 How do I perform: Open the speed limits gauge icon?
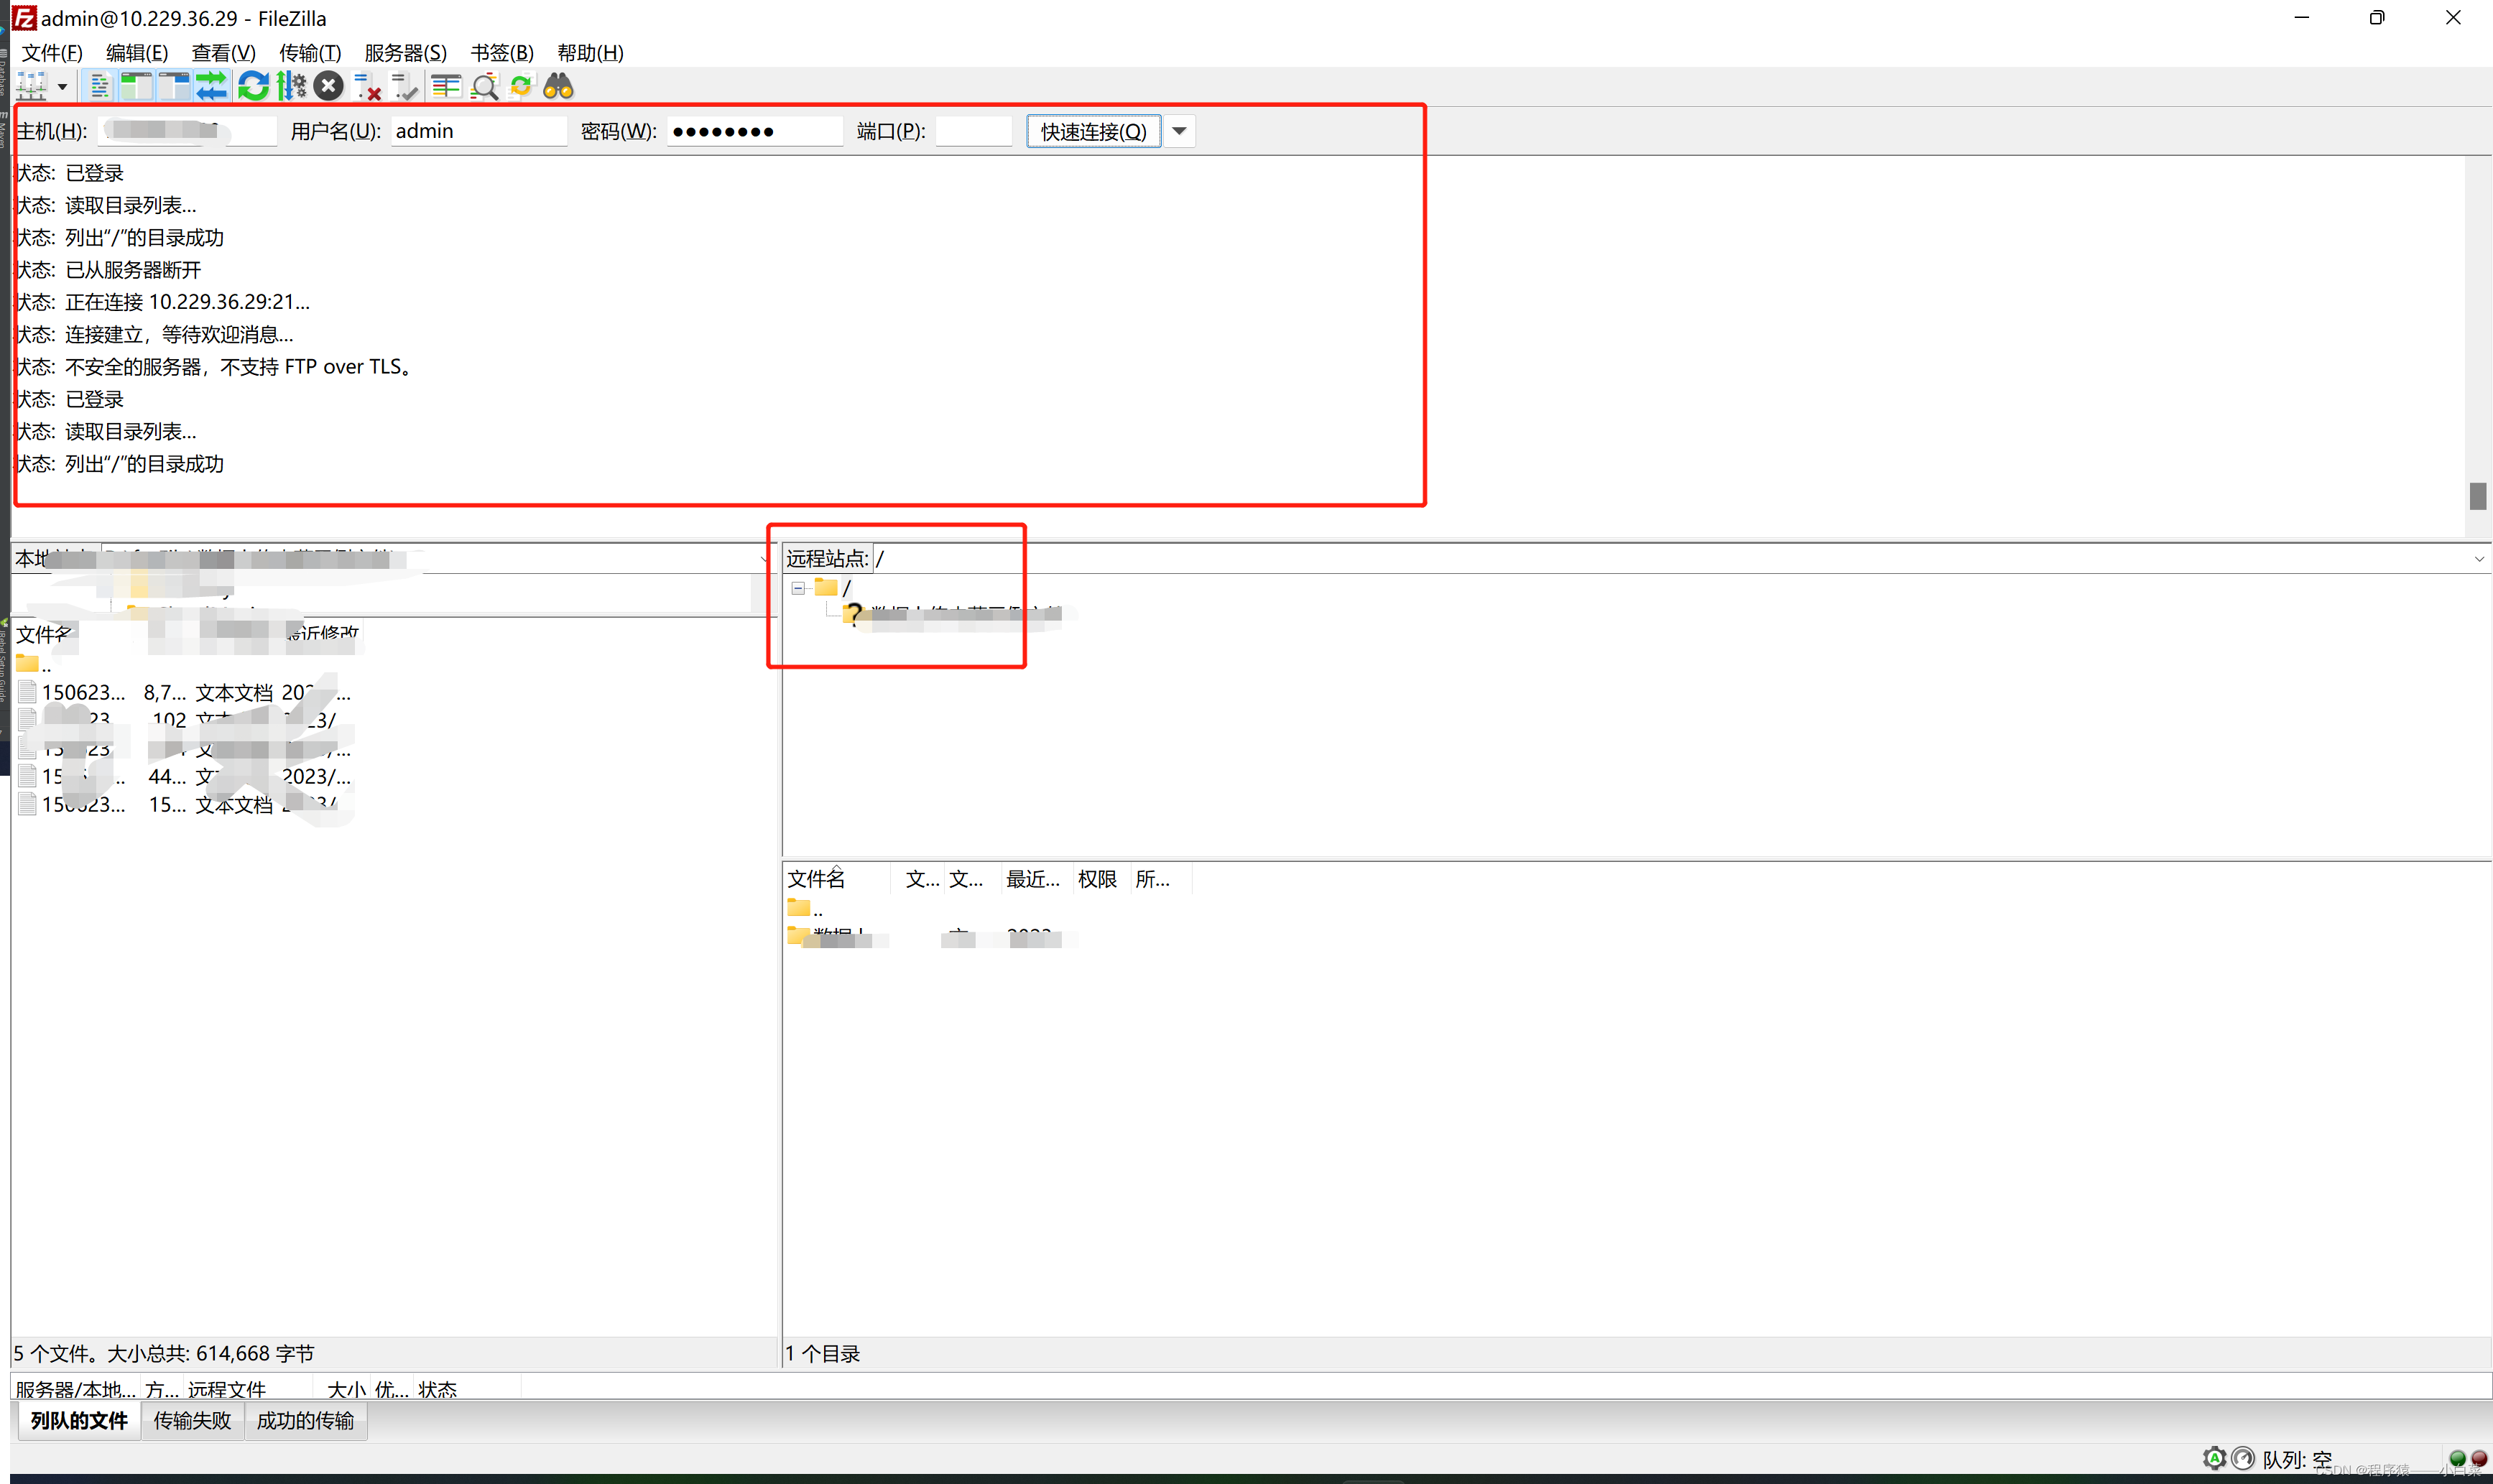2243,1459
